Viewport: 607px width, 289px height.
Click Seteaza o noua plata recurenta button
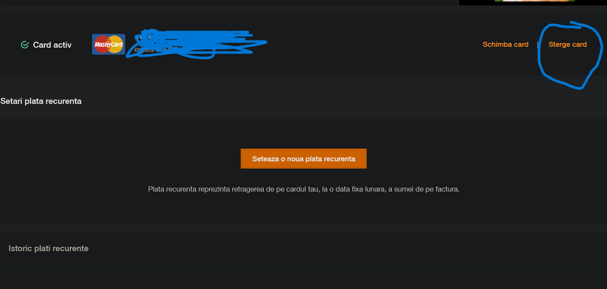(x=304, y=158)
